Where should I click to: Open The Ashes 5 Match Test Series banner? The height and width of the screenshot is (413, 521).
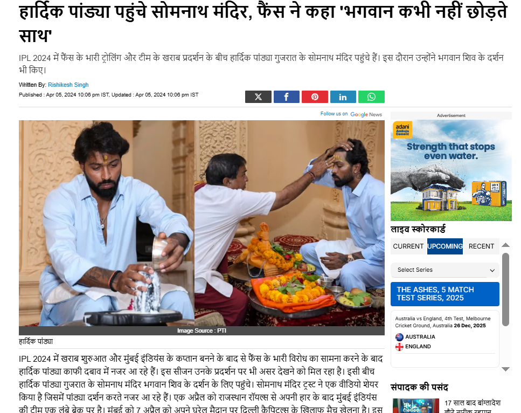tap(445, 294)
